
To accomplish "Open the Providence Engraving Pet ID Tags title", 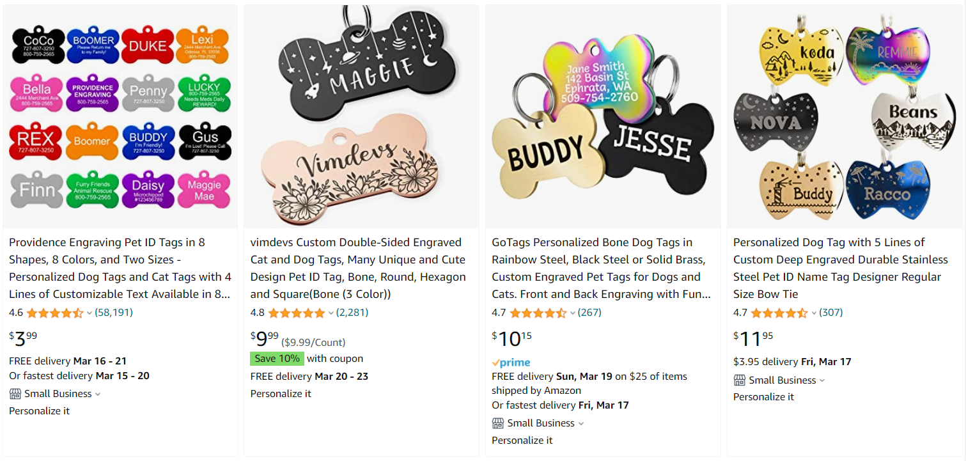I will tap(120, 268).
